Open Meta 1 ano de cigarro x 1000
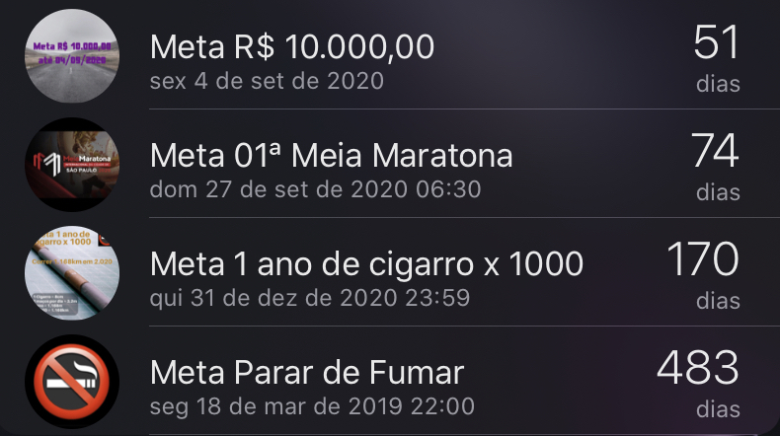The width and height of the screenshot is (780, 436). point(366,263)
